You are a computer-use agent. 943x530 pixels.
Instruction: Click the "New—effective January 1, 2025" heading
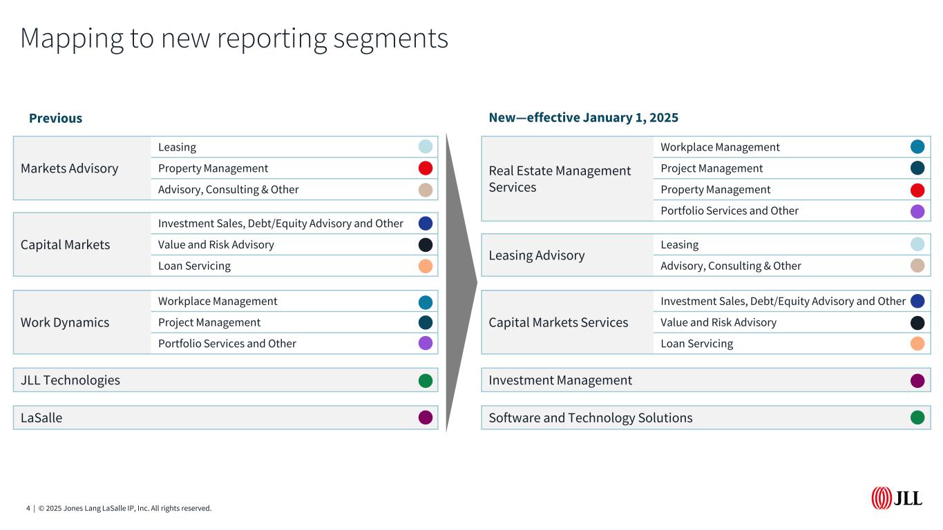[583, 117]
